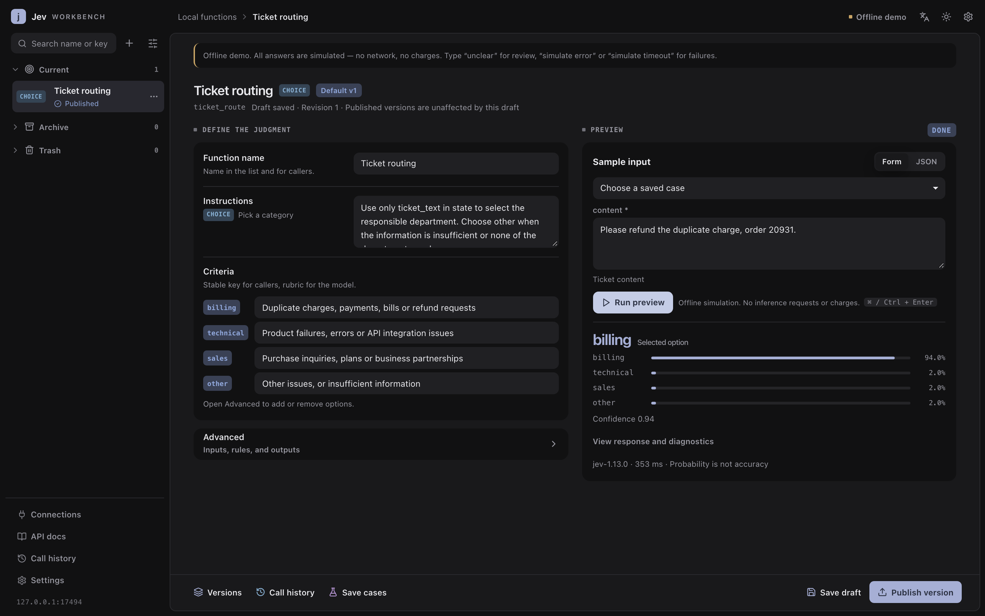Click the content text area with refund text
Image resolution: width=985 pixels, height=616 pixels.
(x=769, y=244)
